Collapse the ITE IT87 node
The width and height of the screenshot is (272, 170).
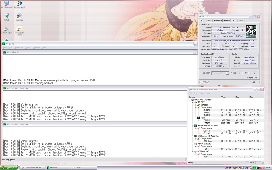[193, 102]
